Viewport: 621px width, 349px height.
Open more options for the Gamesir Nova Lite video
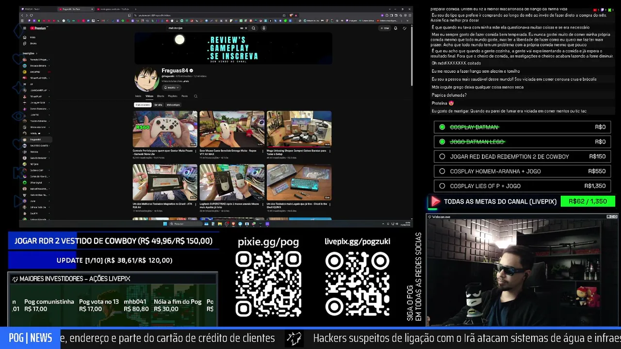coord(196,151)
